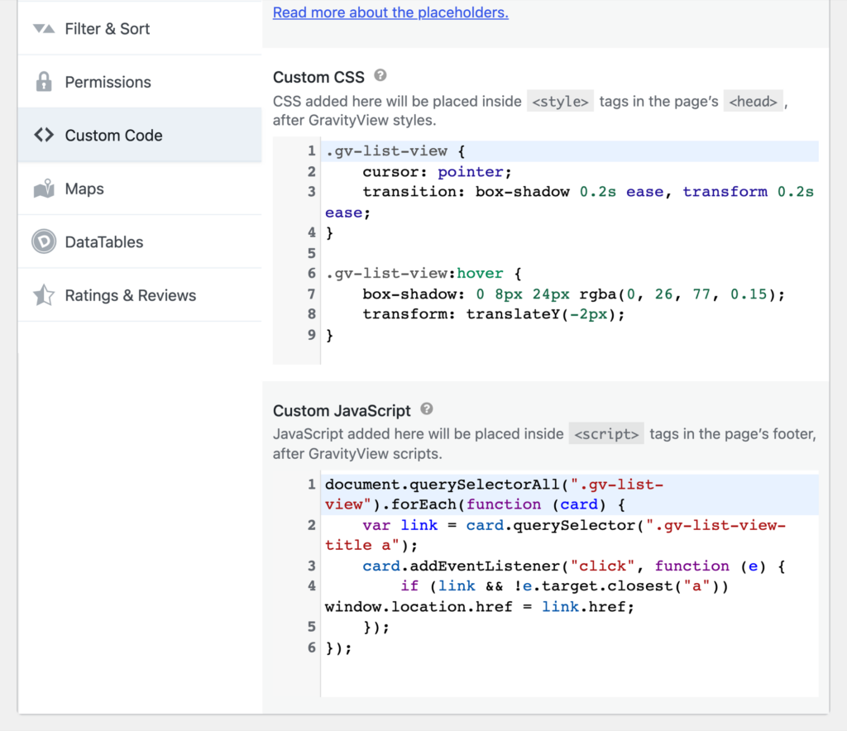Click the Filter & Sort triangles icon
The height and width of the screenshot is (731, 847).
pyautogui.click(x=44, y=29)
